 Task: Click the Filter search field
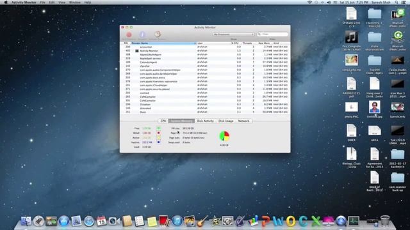coord(272,34)
